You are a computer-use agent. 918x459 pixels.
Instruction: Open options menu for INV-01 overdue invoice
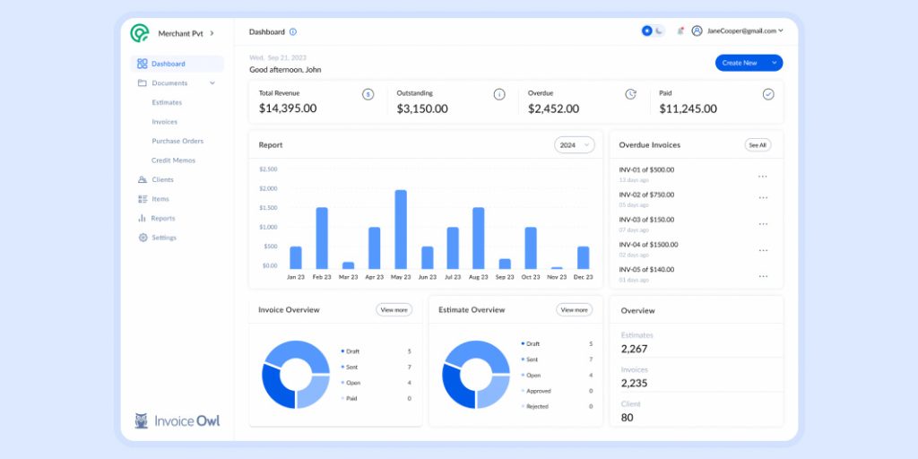click(x=763, y=176)
